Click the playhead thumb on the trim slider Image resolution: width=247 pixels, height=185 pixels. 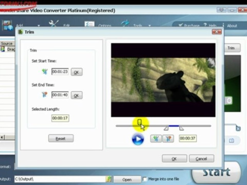click(139, 122)
